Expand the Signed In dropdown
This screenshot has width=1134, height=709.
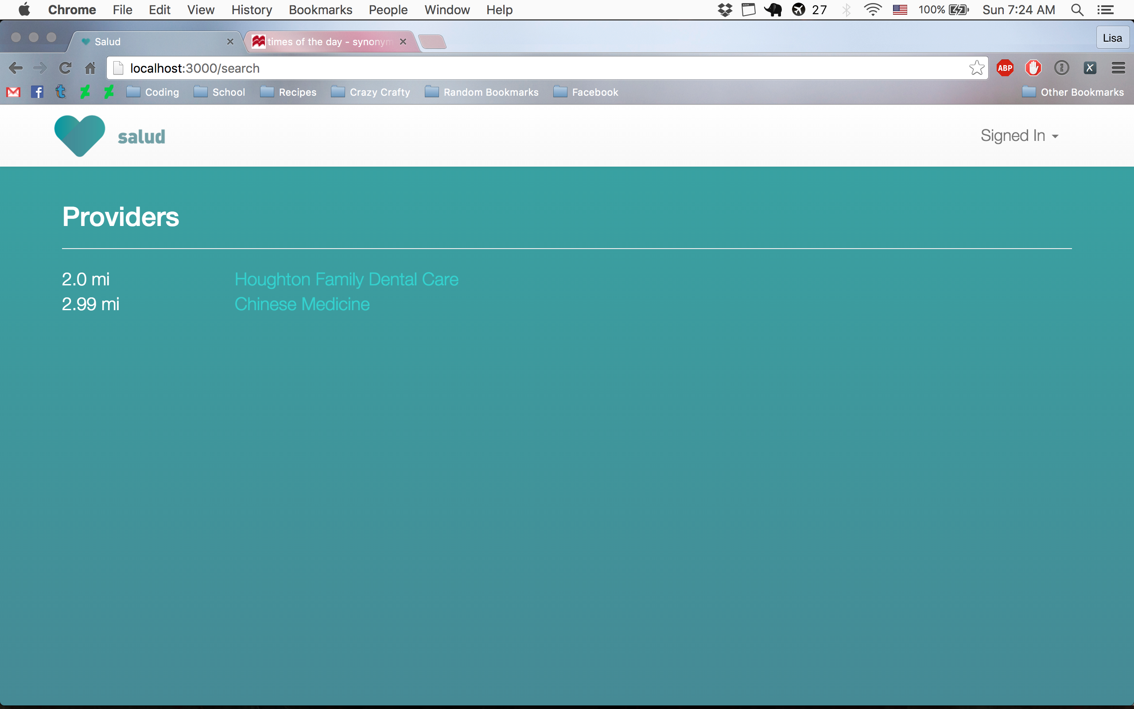tap(1019, 136)
